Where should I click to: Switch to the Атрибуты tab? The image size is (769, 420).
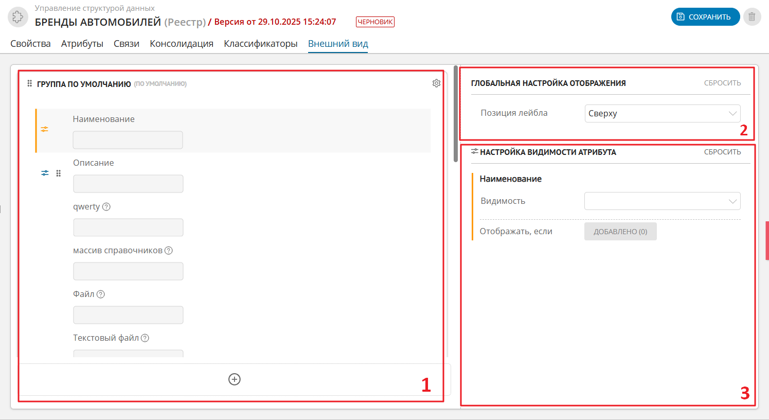point(82,44)
